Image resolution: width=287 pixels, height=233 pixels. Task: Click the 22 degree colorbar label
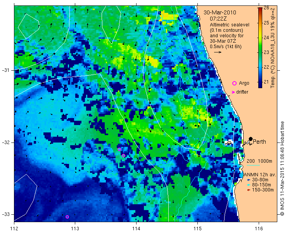click(x=266, y=67)
